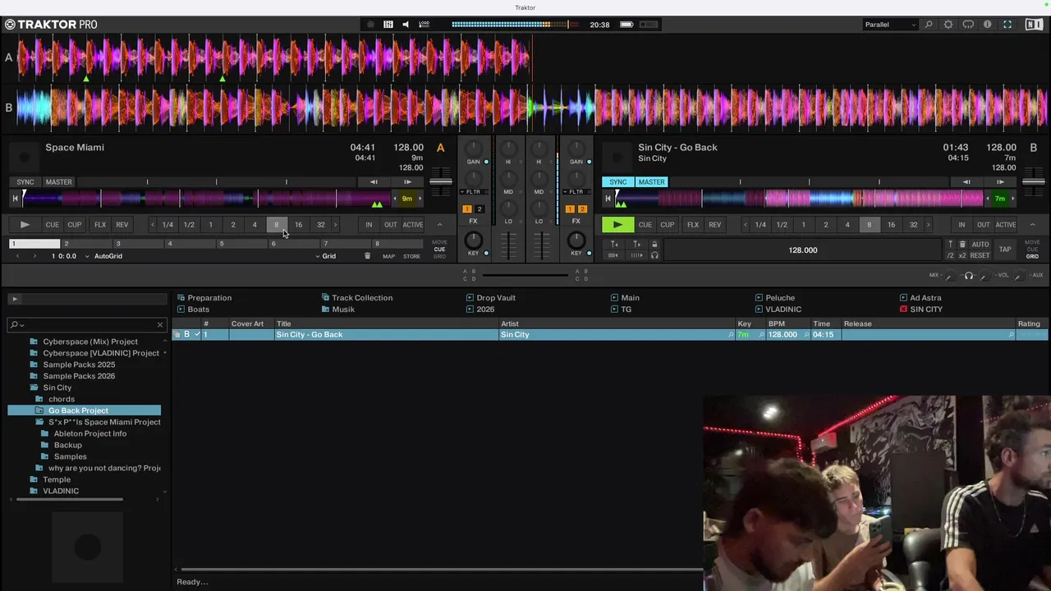The height and width of the screenshot is (591, 1051).
Task: Click the LOAD indicator in header
Action: click(425, 25)
